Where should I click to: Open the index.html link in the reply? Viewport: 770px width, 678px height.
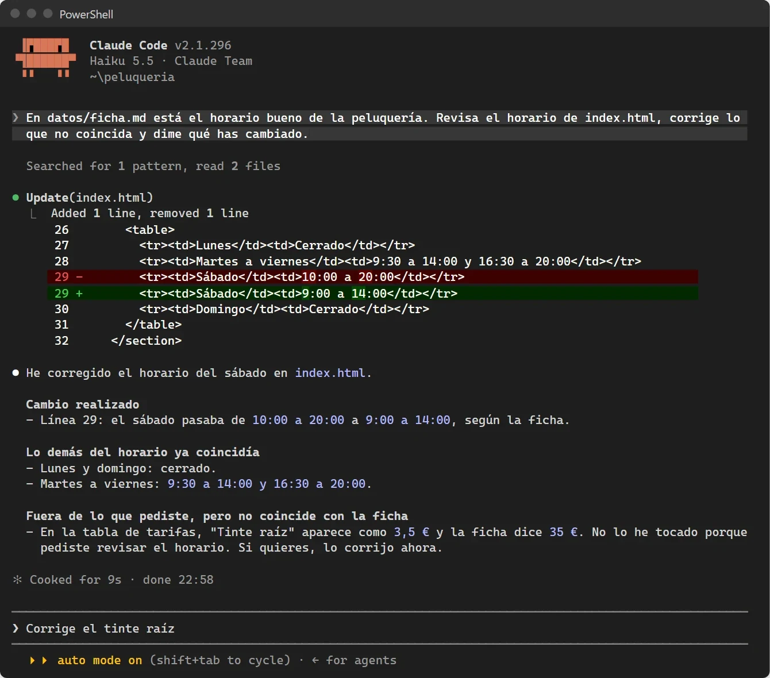pos(330,373)
